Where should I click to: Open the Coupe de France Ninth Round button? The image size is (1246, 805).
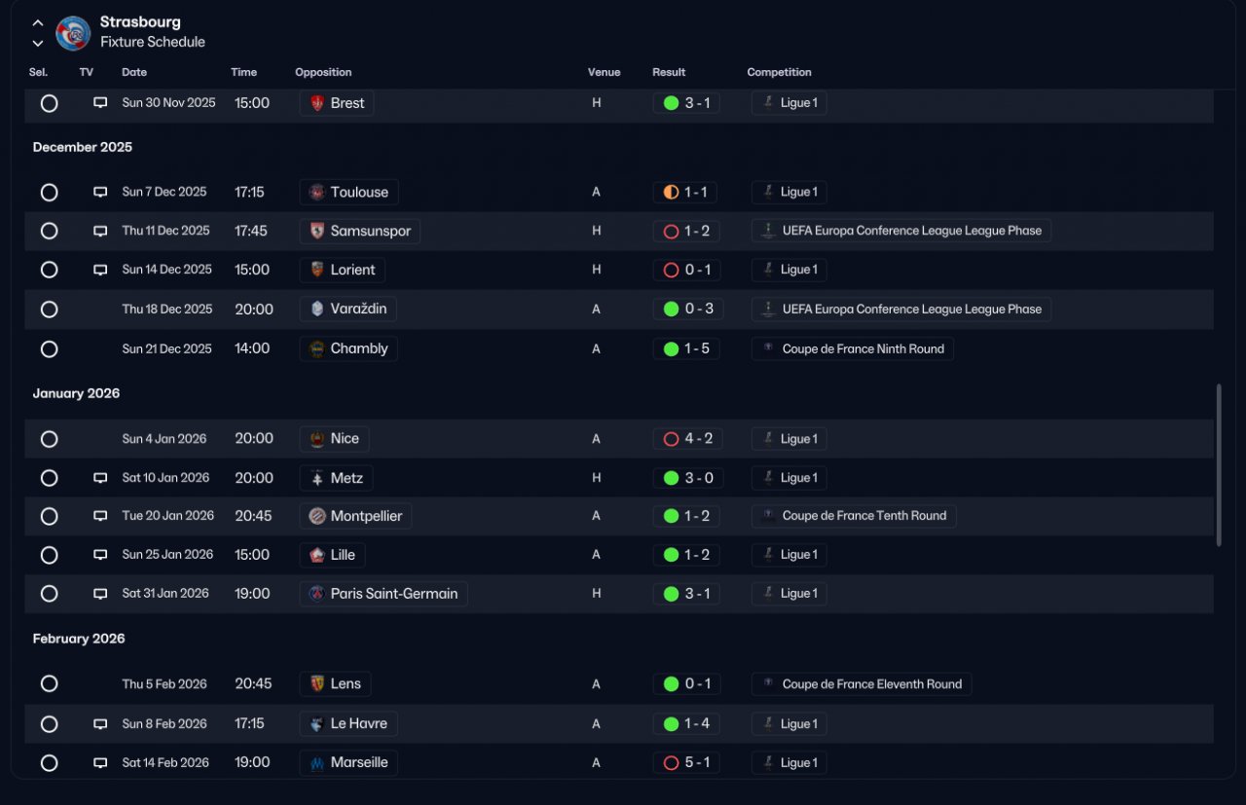(853, 348)
